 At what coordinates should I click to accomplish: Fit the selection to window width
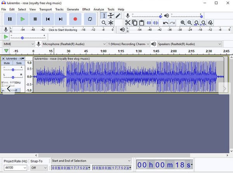(196, 23)
